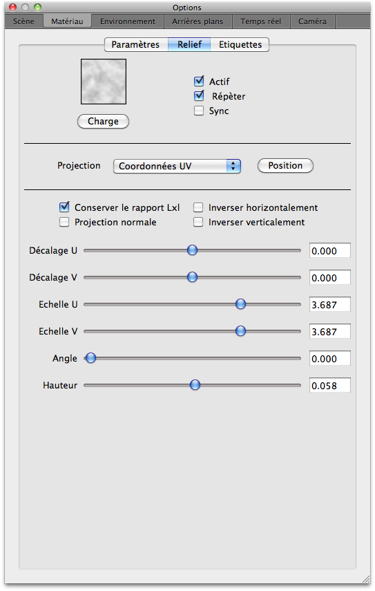Click the Hauteur slider knob
This screenshot has height=591, width=375.
tap(195, 385)
